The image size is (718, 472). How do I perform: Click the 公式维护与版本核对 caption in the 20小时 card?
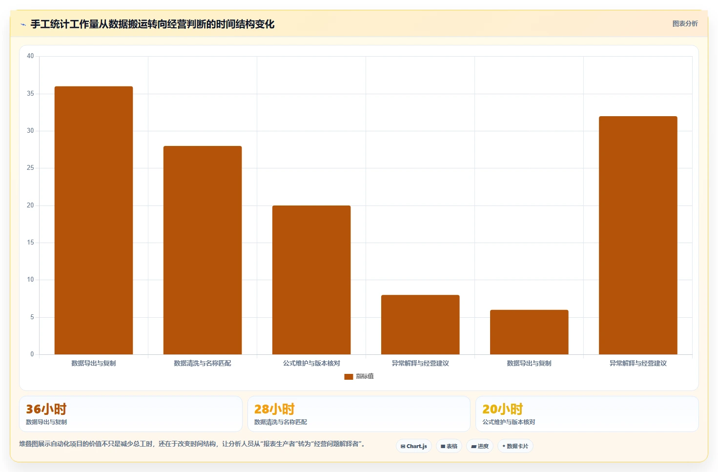(x=509, y=422)
